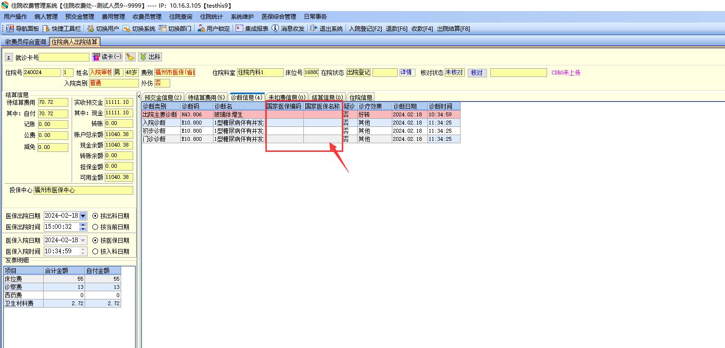
Task: Open the 日常事务 menu
Action: click(315, 17)
